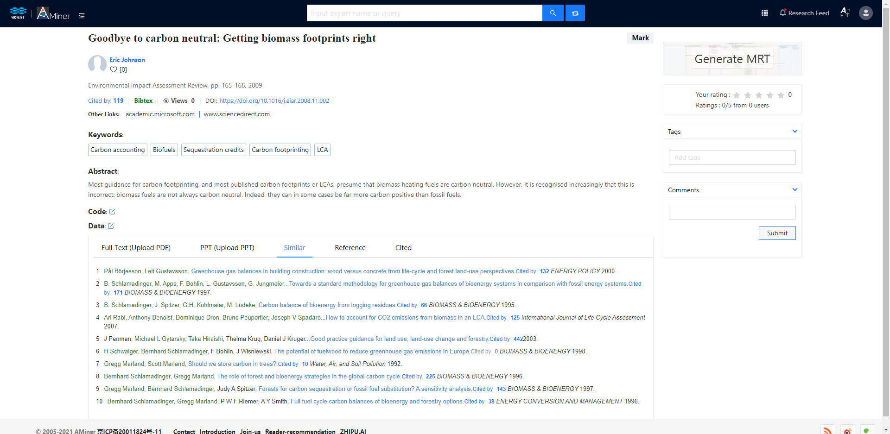
Task: Switch to the Reference tab
Action: coord(350,248)
